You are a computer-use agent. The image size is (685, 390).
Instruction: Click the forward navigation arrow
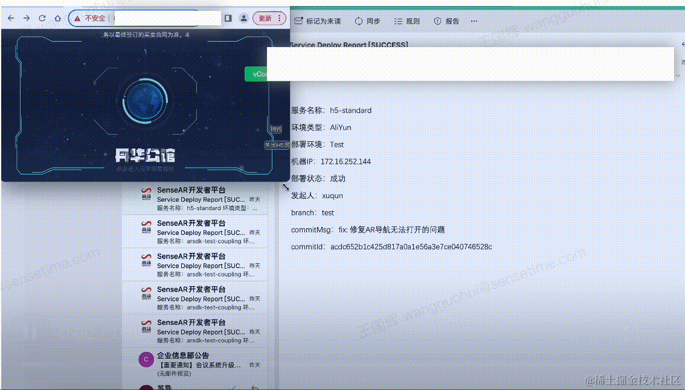point(26,18)
